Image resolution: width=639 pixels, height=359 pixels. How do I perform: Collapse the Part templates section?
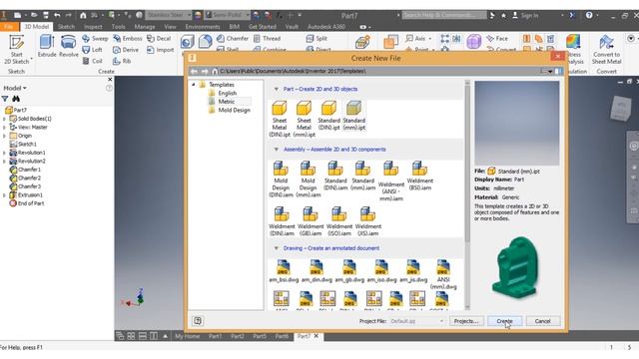click(276, 89)
